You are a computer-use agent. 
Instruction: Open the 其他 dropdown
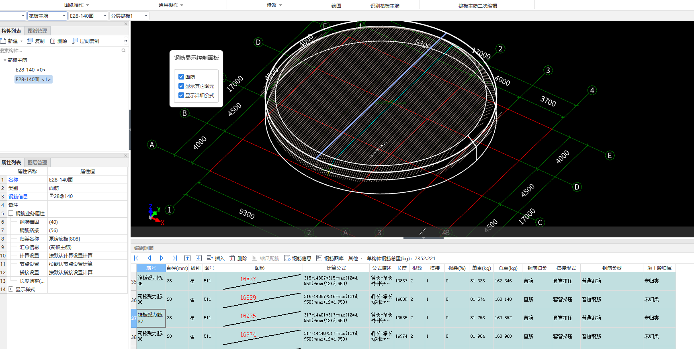355,258
